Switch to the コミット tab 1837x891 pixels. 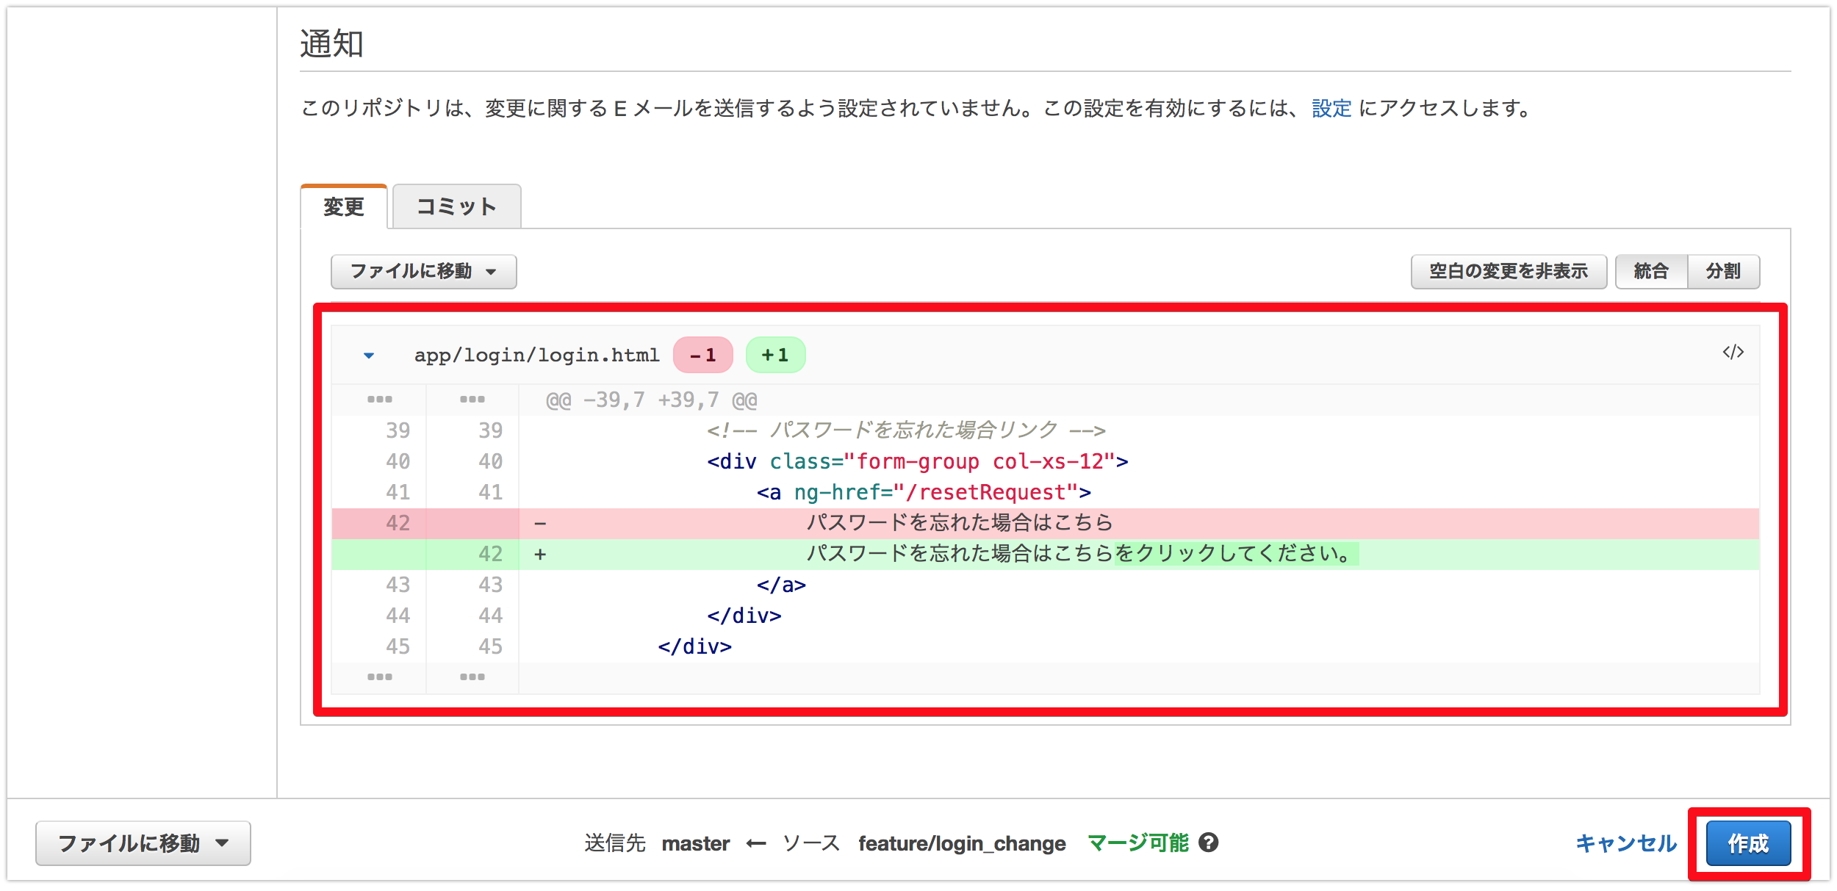(x=456, y=206)
